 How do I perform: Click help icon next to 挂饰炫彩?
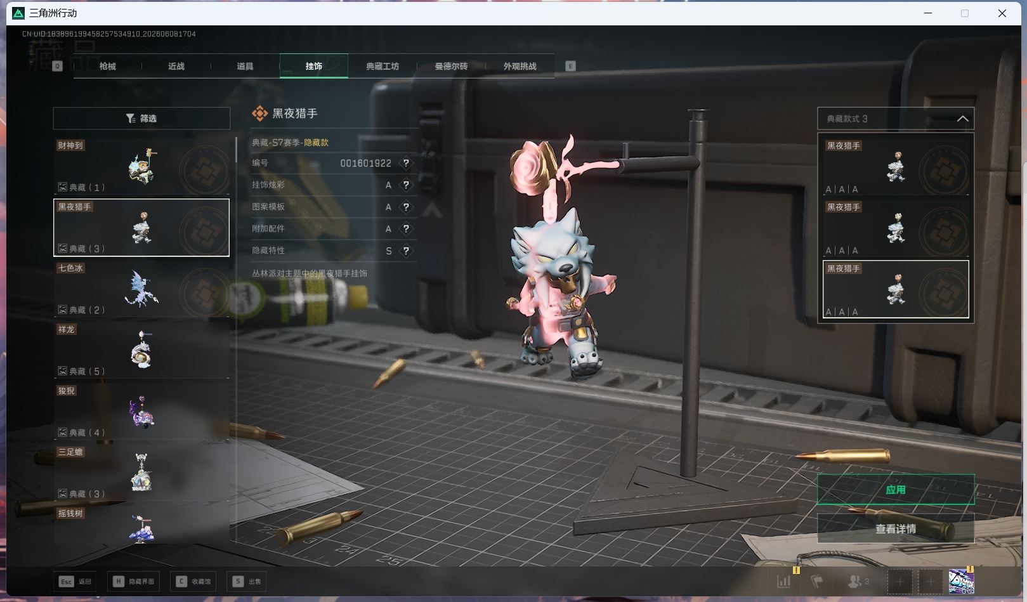point(406,185)
